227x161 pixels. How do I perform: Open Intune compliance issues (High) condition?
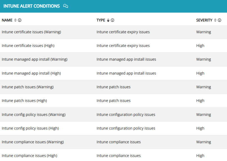[x=29, y=156]
